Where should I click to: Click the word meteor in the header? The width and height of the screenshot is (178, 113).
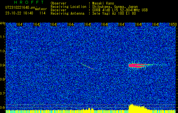point(41,9)
